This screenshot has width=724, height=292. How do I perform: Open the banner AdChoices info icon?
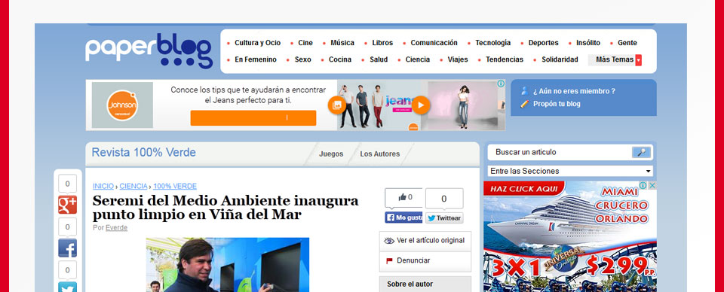(x=501, y=84)
